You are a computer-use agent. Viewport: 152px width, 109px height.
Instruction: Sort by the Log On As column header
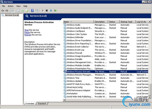point(142,22)
